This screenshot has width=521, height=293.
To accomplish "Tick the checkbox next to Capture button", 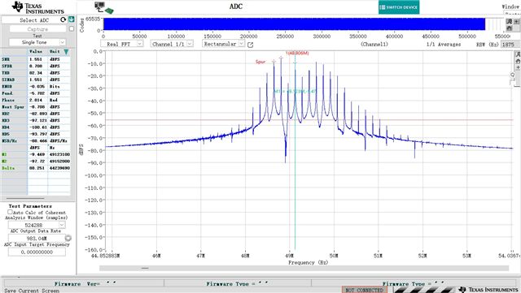I will pos(72,29).
